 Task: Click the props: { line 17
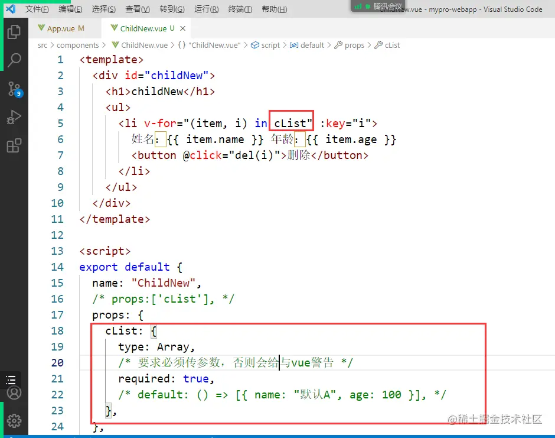tap(117, 314)
